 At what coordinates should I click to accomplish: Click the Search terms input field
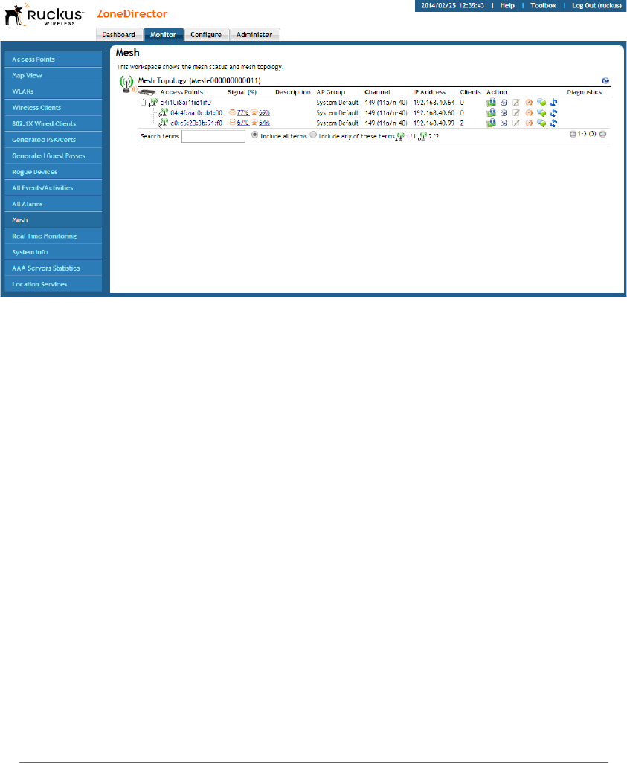[213, 136]
